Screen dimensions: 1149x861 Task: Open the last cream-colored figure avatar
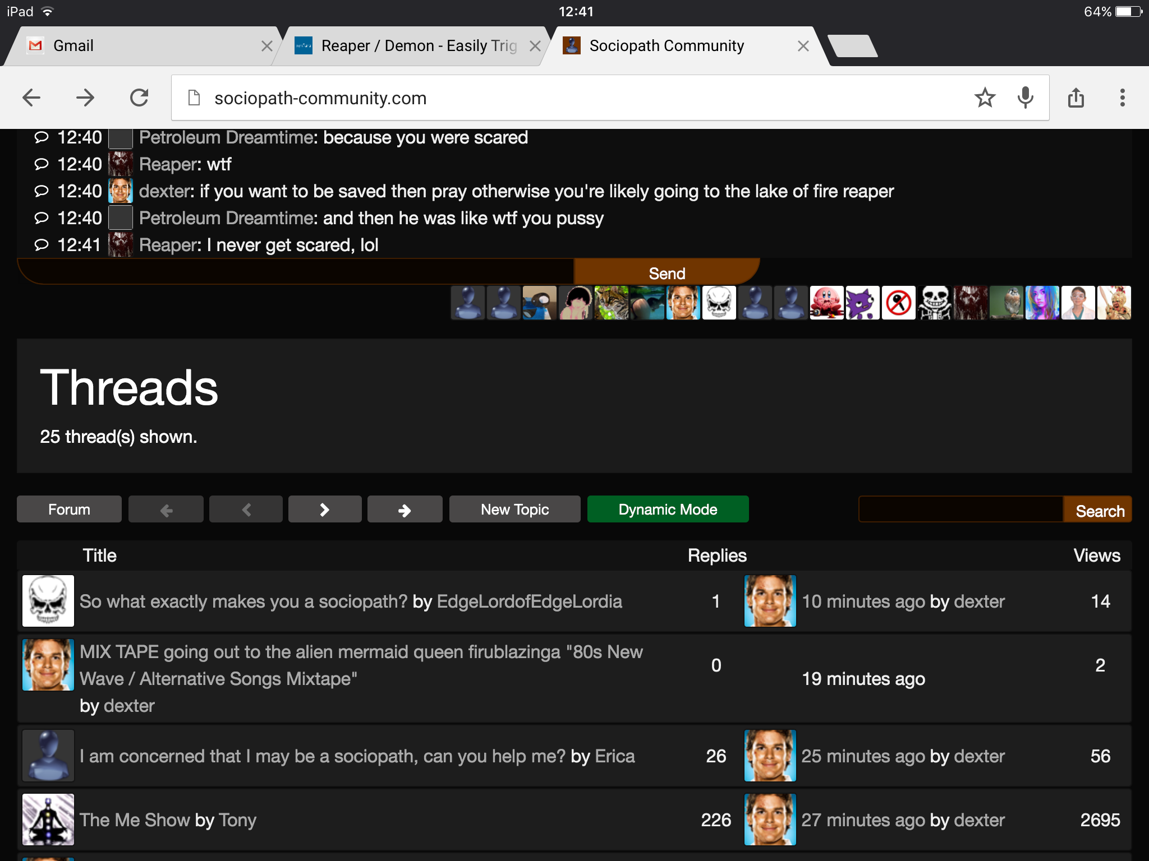click(x=1114, y=303)
